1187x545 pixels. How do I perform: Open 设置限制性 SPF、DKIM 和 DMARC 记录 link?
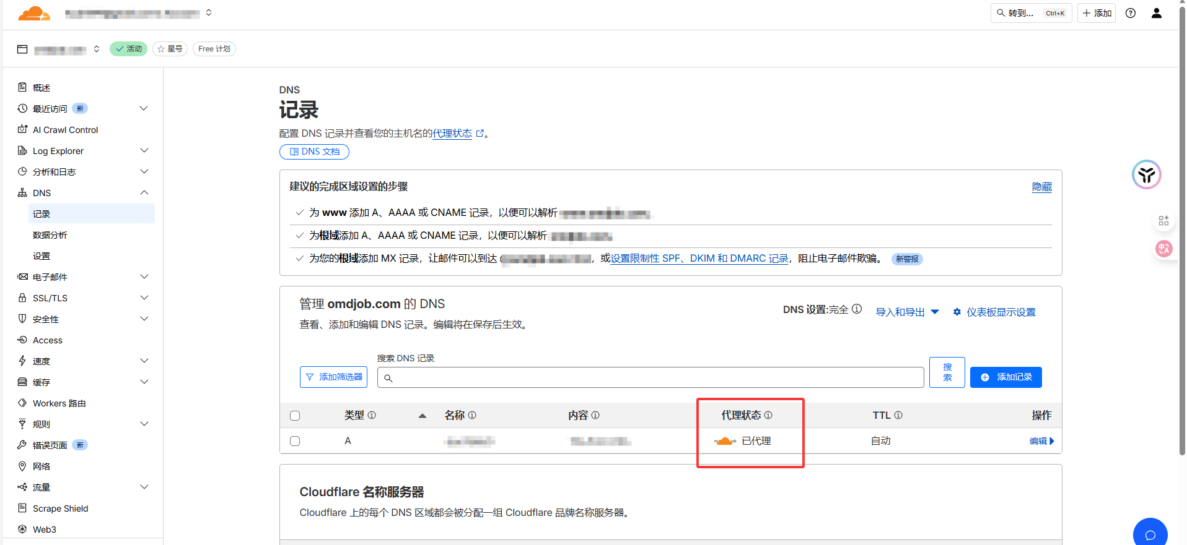(699, 259)
